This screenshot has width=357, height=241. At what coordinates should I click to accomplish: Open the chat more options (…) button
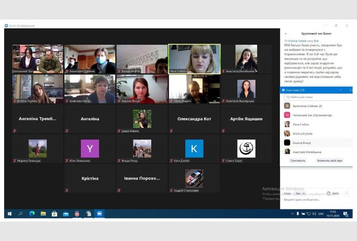point(347,193)
